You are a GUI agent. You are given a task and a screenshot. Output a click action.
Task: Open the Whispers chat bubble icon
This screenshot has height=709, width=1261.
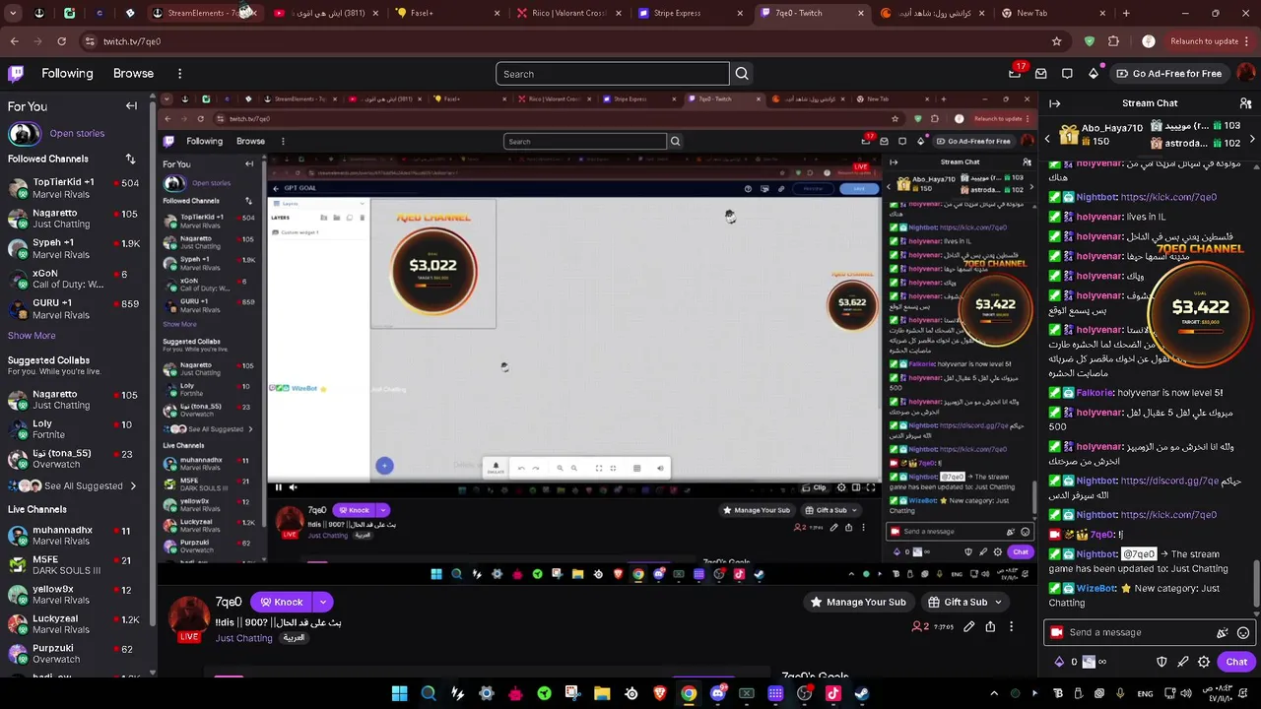pos(1067,74)
